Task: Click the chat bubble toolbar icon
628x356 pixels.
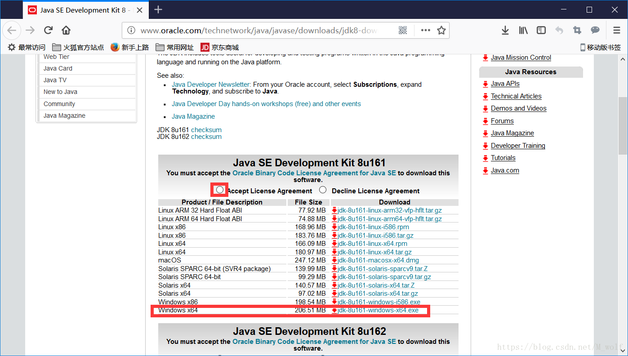Action: click(x=595, y=30)
